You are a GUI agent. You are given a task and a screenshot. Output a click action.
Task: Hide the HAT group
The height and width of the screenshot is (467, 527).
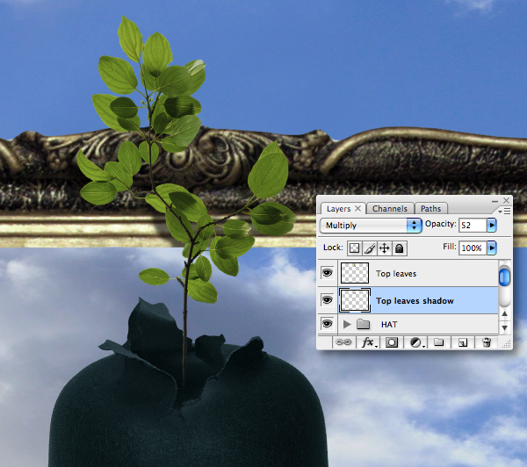327,324
